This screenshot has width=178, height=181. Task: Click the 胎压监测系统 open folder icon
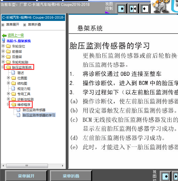[x=9, y=67]
